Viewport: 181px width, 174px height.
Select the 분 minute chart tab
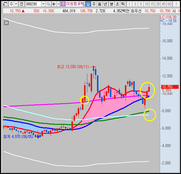[111, 4]
